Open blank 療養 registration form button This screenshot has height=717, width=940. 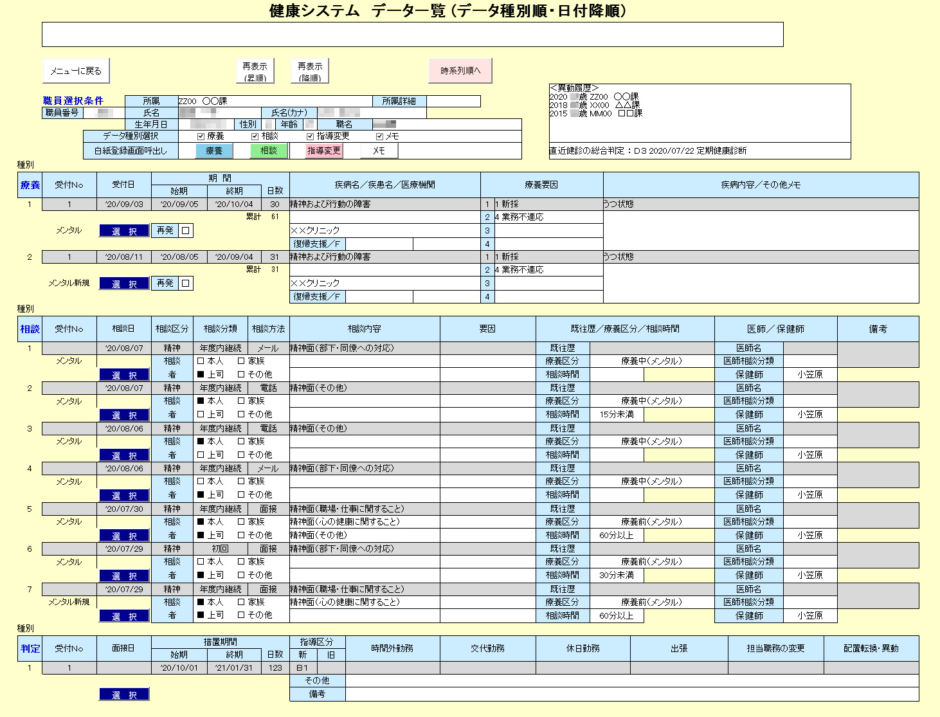click(214, 150)
